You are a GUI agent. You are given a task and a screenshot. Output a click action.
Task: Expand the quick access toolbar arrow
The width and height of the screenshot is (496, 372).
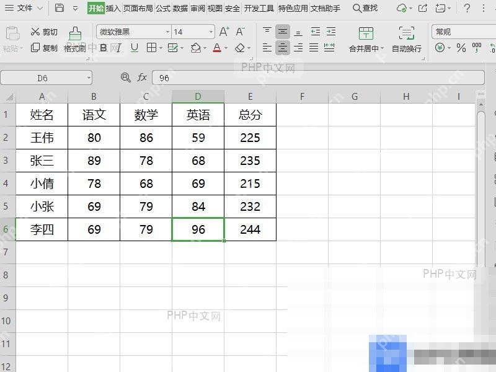75,8
